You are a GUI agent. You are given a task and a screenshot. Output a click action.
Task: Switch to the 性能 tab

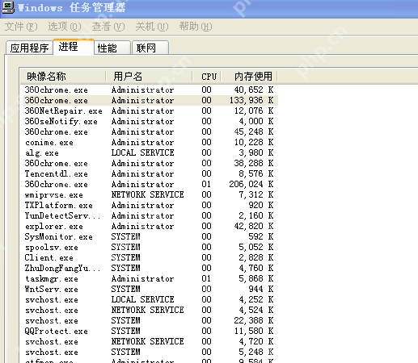(x=112, y=48)
